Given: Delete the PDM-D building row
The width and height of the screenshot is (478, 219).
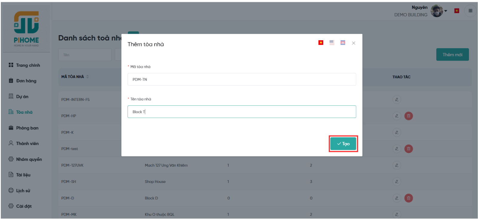Looking at the screenshot, I should pos(408,198).
